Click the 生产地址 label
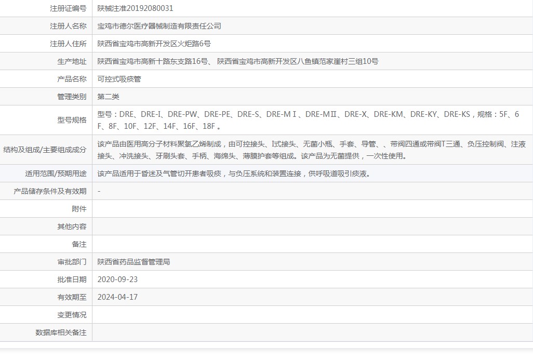 coord(72,61)
